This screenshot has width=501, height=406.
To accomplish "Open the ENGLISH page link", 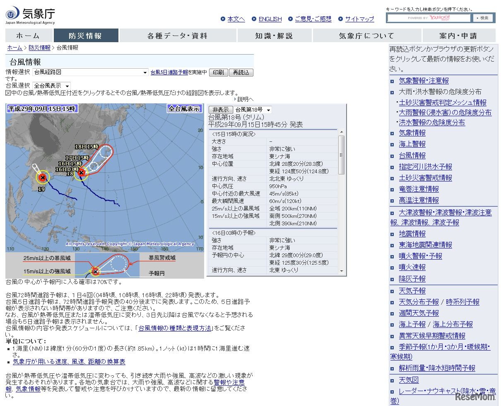I will point(270,19).
